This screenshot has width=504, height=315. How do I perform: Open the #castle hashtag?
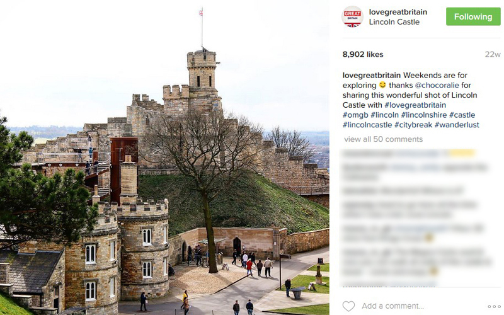click(x=462, y=115)
